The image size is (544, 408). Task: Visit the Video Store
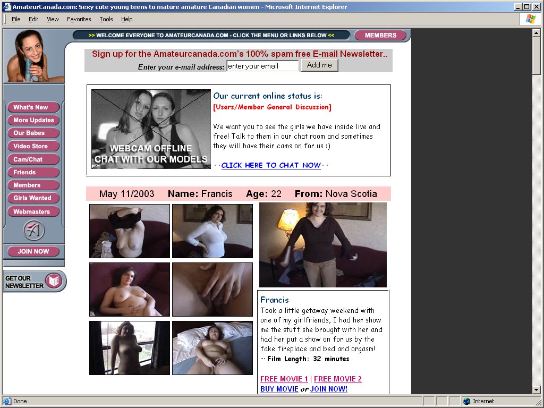coord(33,146)
